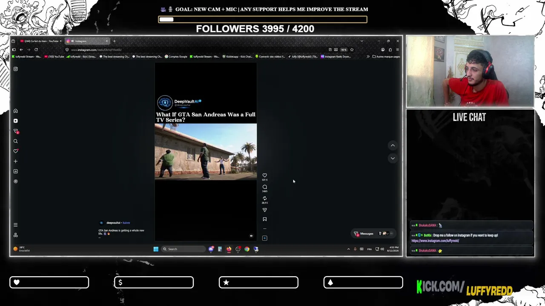Screen dimensions: 545x306
Task: View Instagram notifications heart icon in sidebar
Action: [15, 151]
